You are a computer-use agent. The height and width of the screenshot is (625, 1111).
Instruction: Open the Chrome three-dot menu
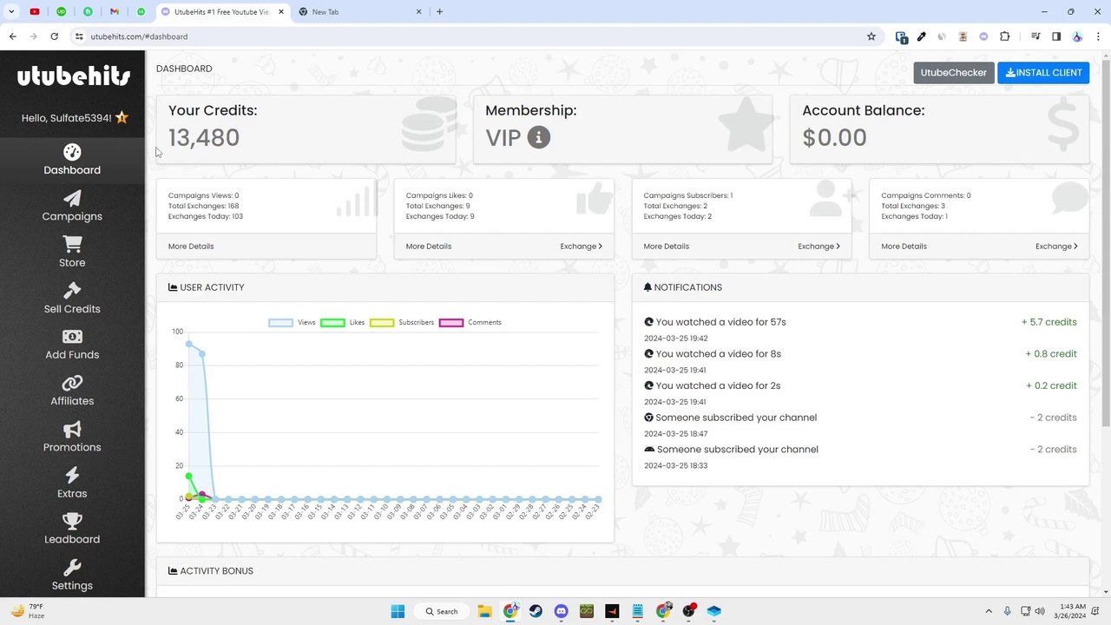1098,36
